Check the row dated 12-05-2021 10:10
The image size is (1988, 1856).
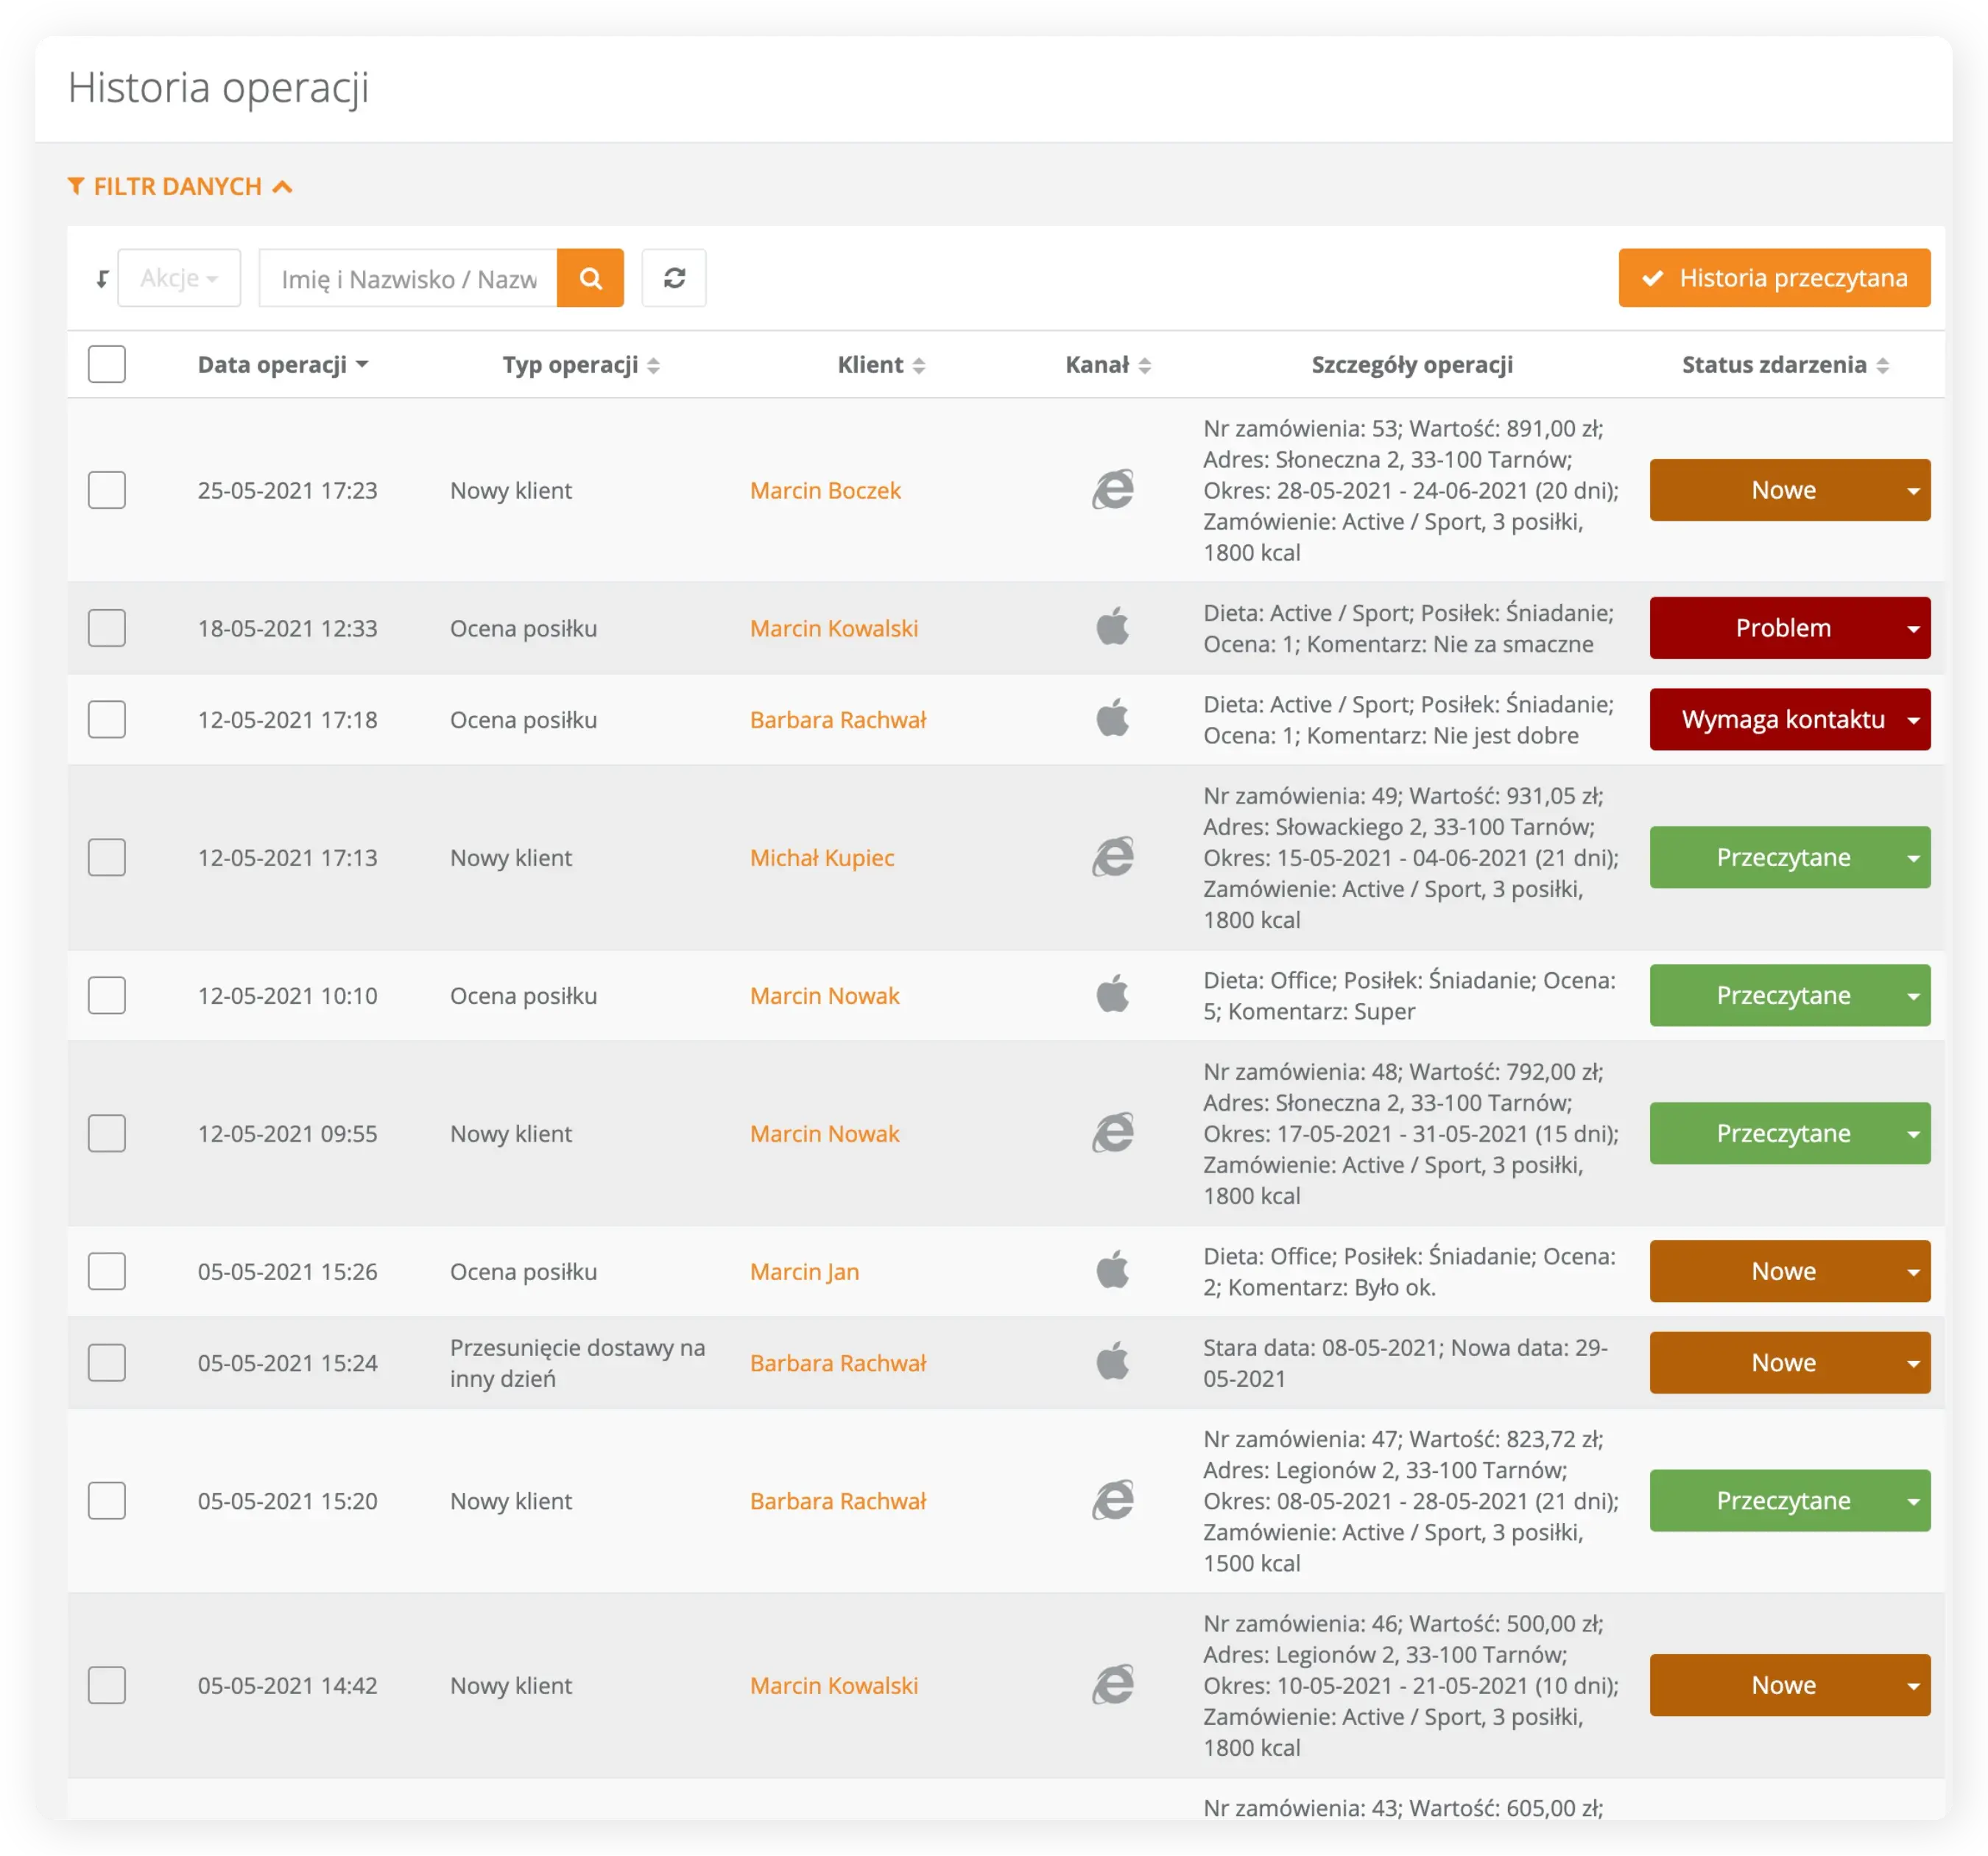coord(107,996)
